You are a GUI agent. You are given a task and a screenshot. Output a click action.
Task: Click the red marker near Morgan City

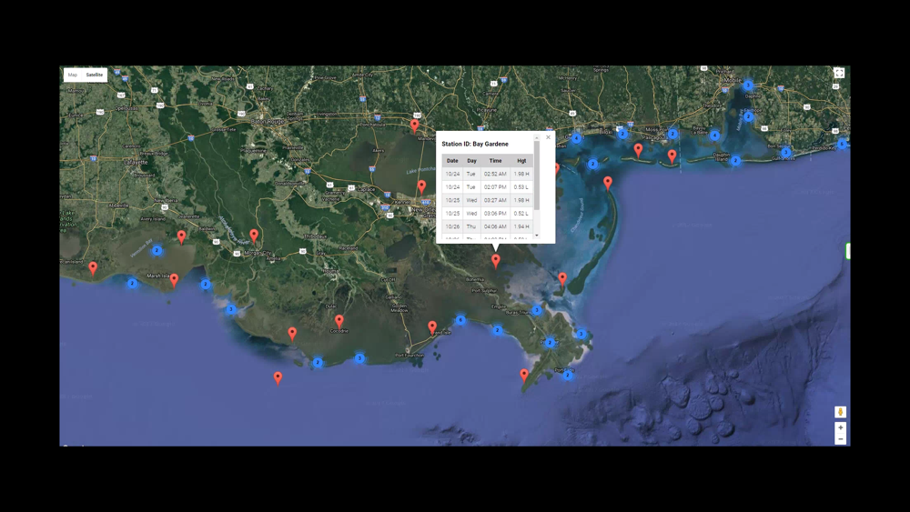click(254, 236)
